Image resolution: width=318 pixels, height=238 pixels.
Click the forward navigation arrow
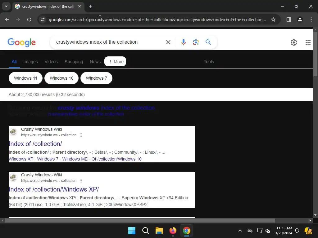pyautogui.click(x=18, y=20)
